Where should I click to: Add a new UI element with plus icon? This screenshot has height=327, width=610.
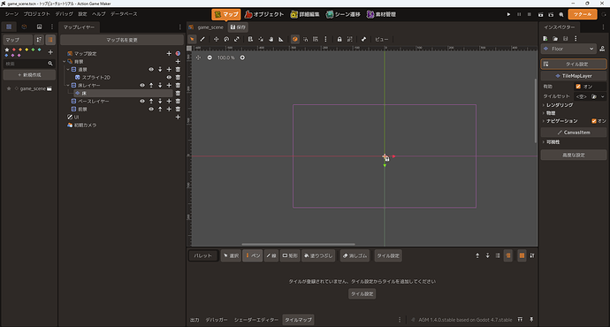178,117
